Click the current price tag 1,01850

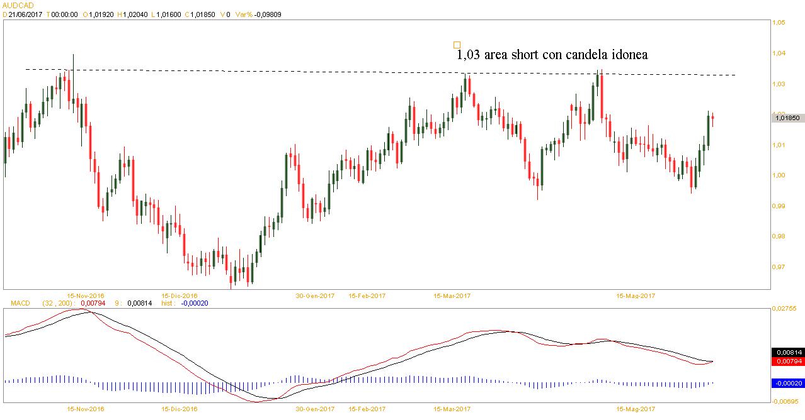[x=787, y=118]
